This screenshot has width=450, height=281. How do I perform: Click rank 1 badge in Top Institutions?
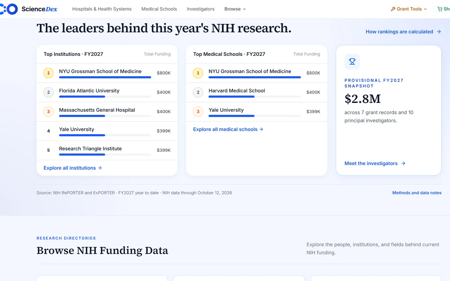pos(49,73)
